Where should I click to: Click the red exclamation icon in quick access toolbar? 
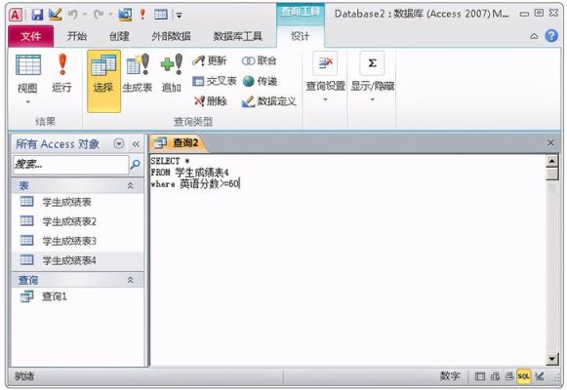click(142, 15)
